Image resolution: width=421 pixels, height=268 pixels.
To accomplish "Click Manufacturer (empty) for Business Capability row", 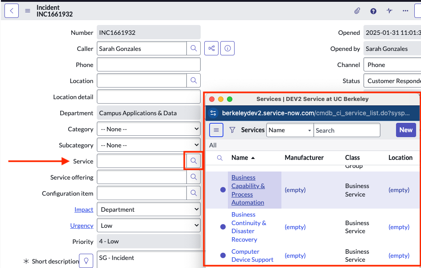I will click(295, 190).
